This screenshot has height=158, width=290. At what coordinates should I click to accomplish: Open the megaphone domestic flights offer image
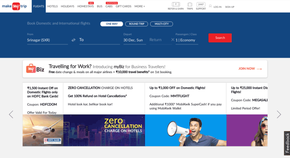[186, 130]
